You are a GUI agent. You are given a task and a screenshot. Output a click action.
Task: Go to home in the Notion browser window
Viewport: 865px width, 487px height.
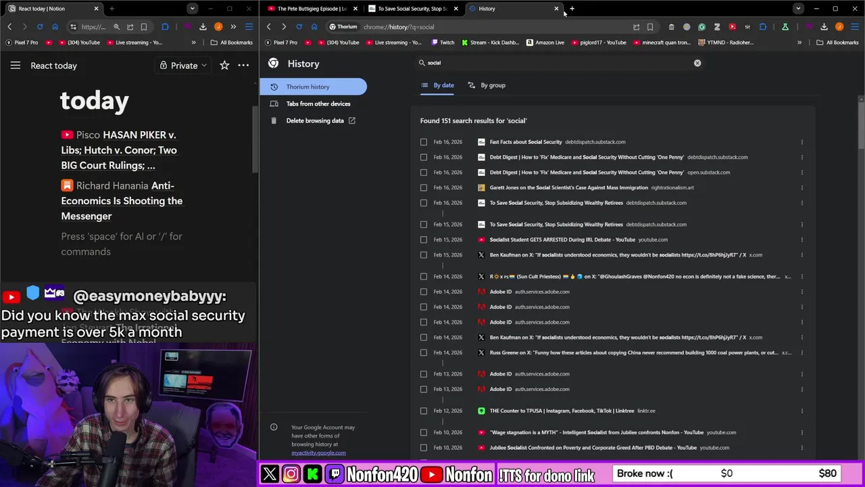[55, 26]
